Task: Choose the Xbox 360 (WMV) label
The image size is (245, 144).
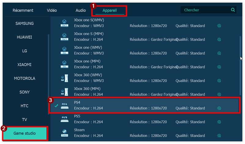Action: 88,75
